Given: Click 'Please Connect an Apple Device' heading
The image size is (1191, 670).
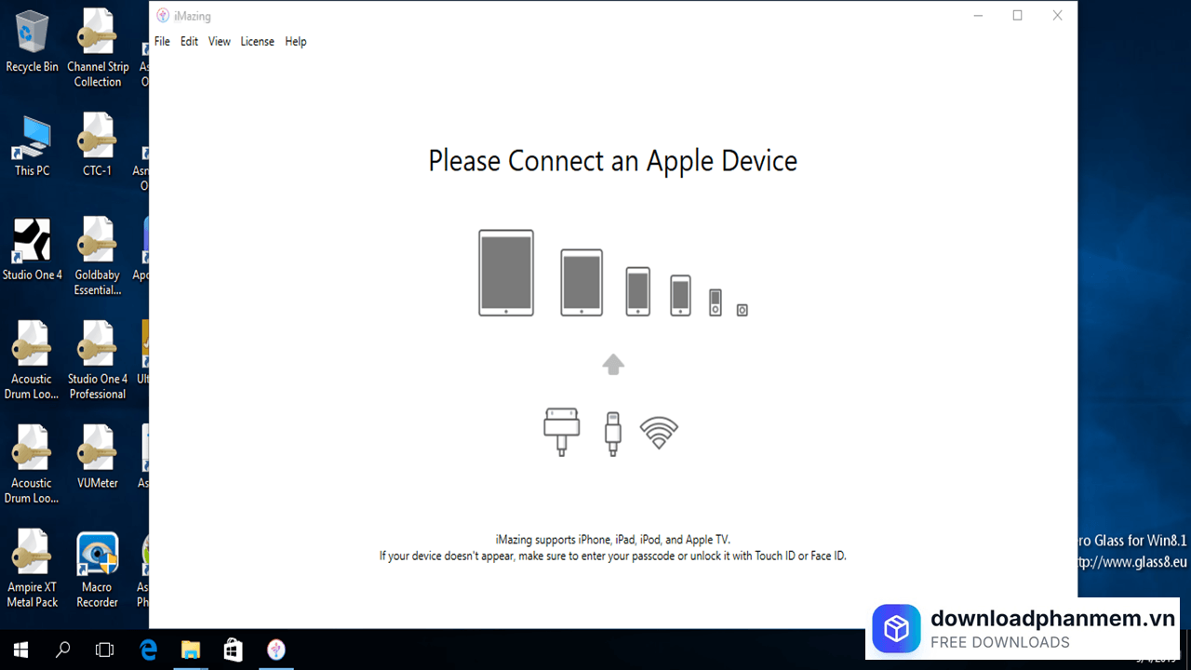Looking at the screenshot, I should [612, 161].
